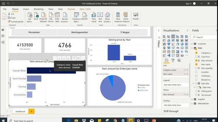This screenshot has height=122, width=218.
Task: Select the Table visualization
Action: coord(173,52)
